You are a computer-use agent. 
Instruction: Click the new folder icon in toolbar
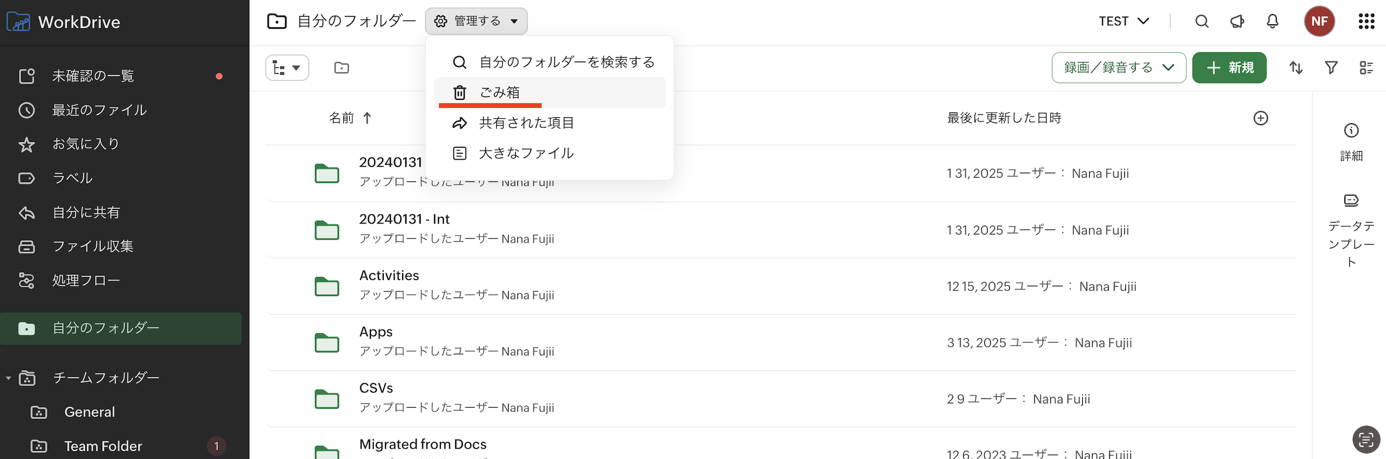(x=342, y=67)
